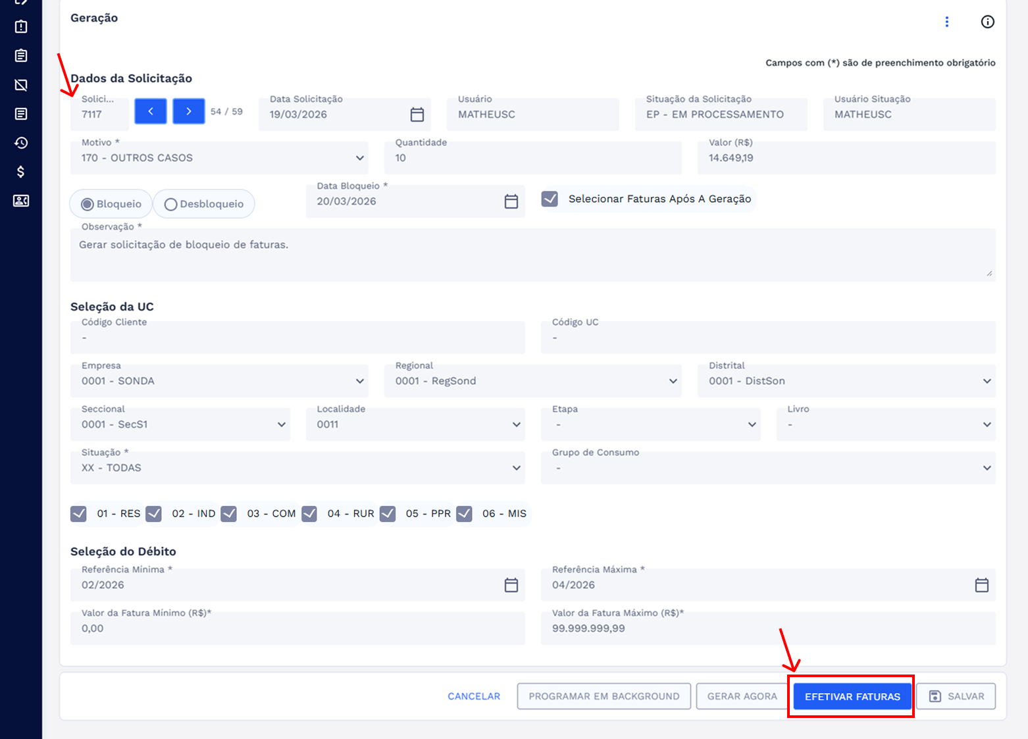Select the Desbloqueio radio option
Image resolution: width=1028 pixels, height=739 pixels.
coord(171,204)
